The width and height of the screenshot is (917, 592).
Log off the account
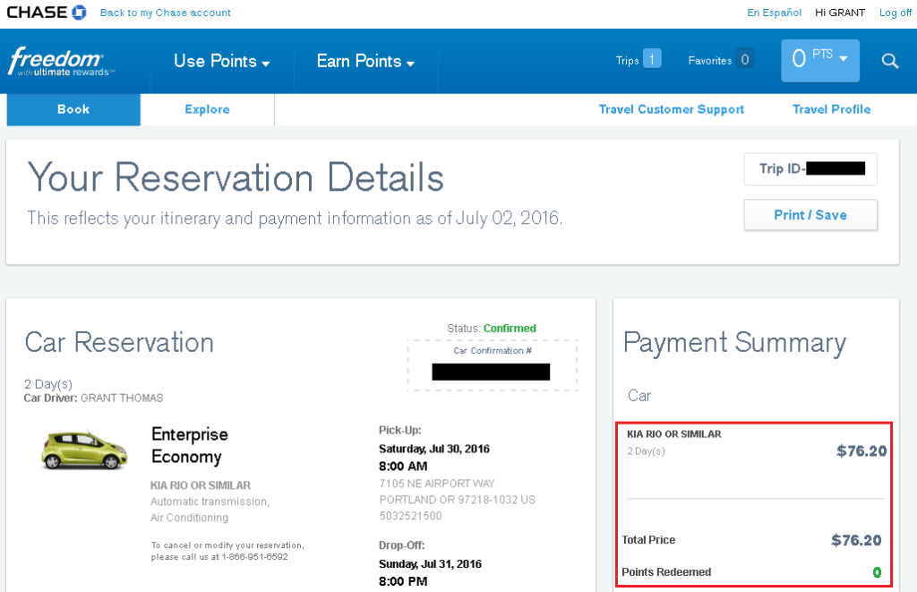tap(896, 13)
